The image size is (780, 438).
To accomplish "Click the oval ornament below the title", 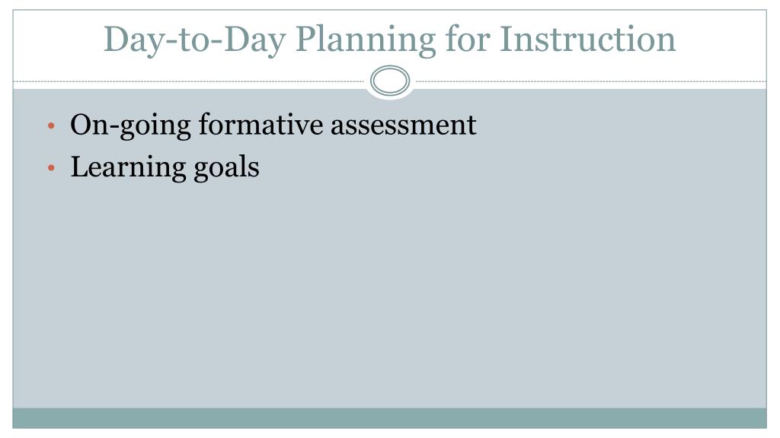I will [x=390, y=81].
